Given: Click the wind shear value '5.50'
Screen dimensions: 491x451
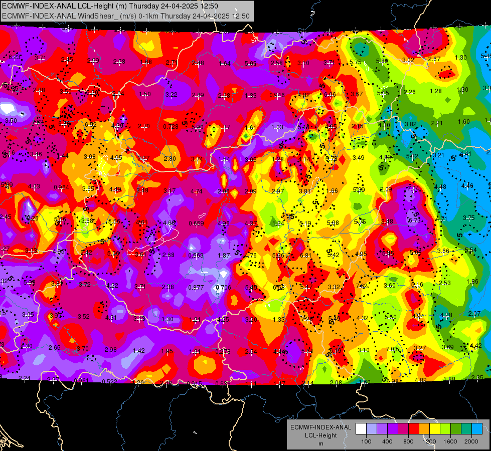Looking at the screenshot, I should point(391,317).
